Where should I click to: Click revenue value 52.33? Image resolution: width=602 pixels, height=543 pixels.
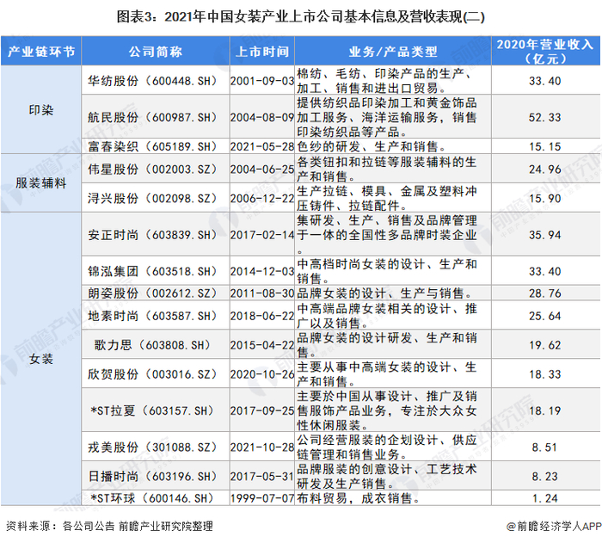point(544,117)
